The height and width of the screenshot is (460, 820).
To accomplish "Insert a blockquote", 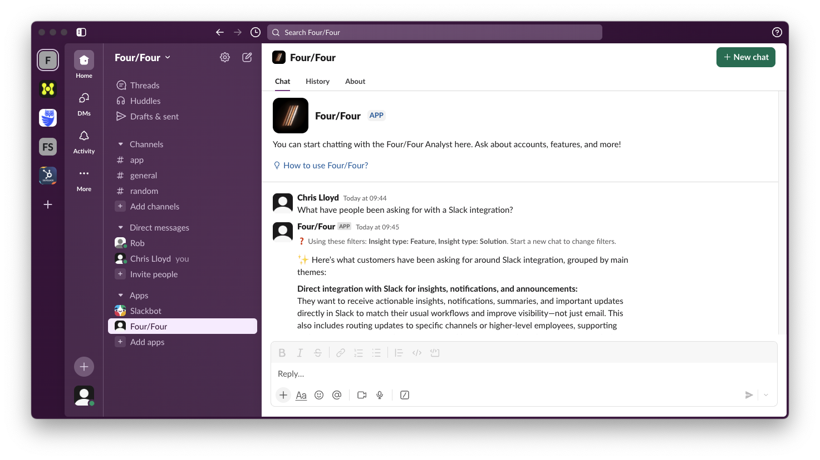I will click(399, 353).
